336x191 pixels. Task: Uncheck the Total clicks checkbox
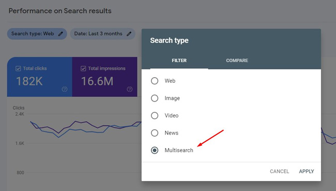tap(18, 68)
